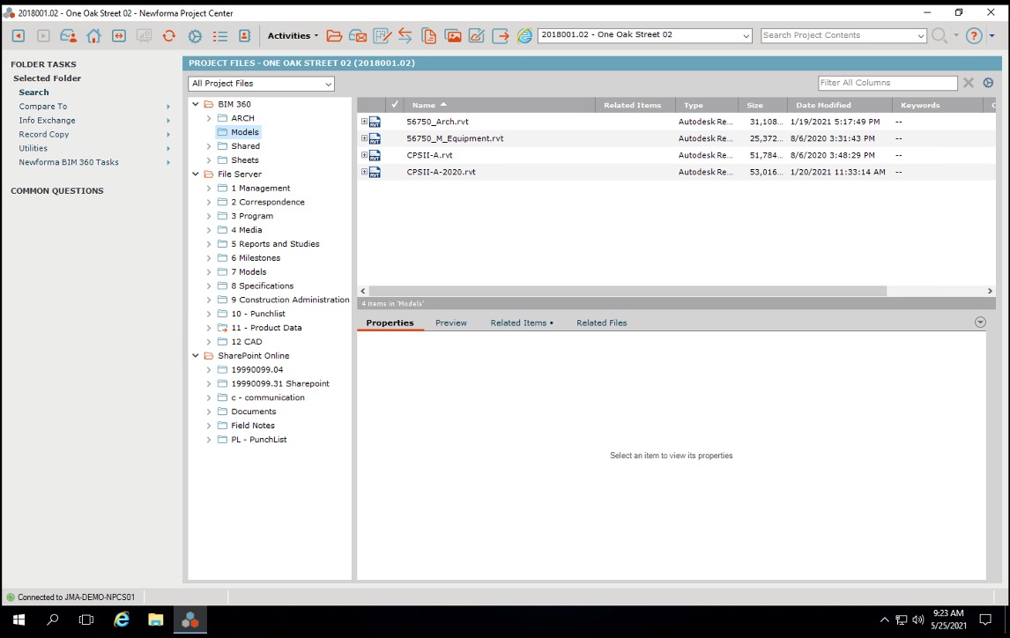This screenshot has height=638, width=1010.
Task: Open File Explorer from the taskbar
Action: (x=155, y=620)
